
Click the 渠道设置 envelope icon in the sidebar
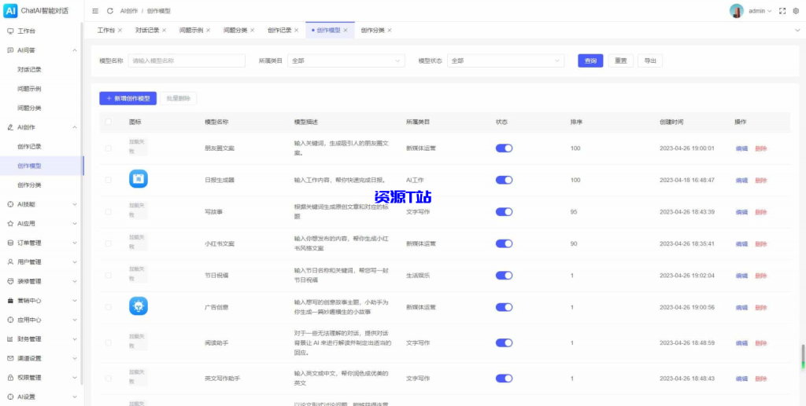10,358
